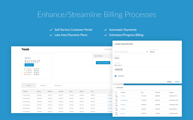Open the Plan interval Weekly dropdown

click(147, 58)
